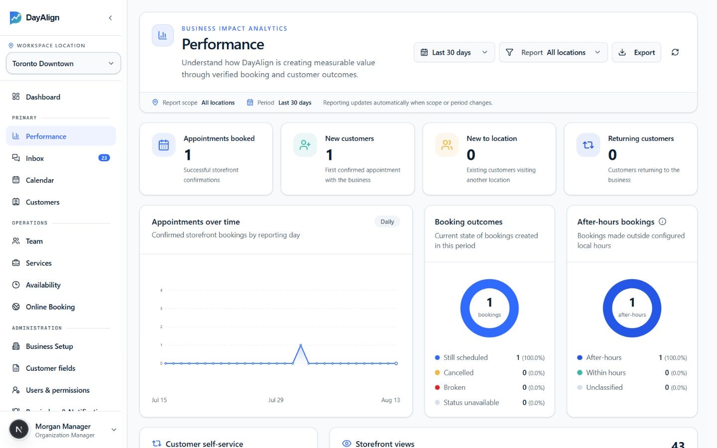Image resolution: width=717 pixels, height=448 pixels.
Task: Open the Toronto Downtown workspace location dropdown
Action: pos(63,63)
